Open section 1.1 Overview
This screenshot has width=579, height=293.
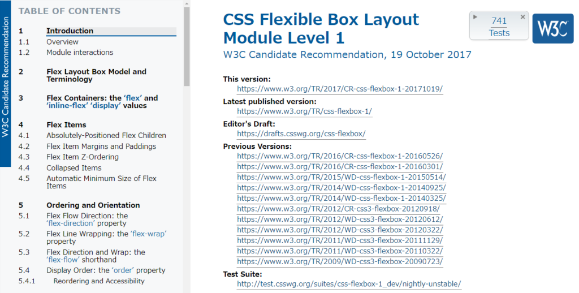(62, 42)
